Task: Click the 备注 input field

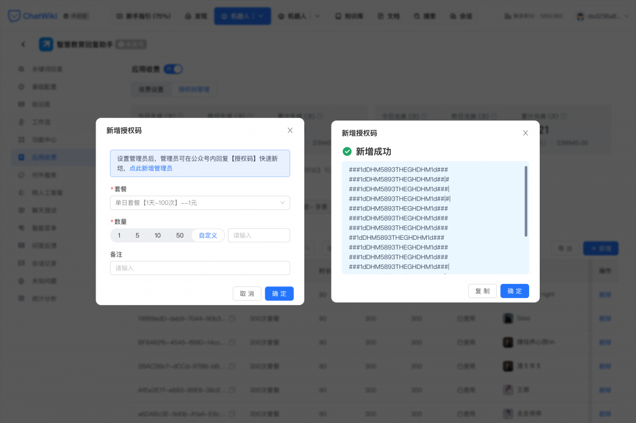Action: pos(200,268)
